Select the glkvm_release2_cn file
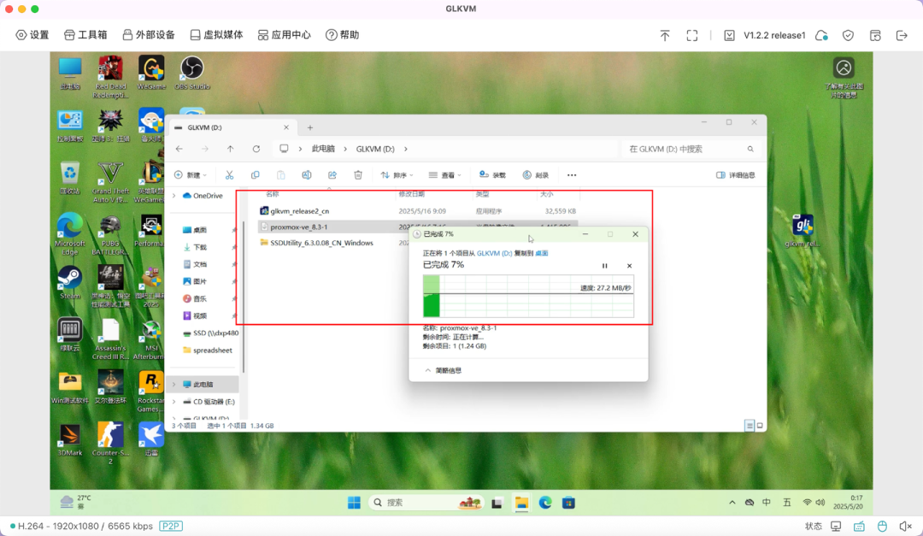Screen dimensions: 923x536 click(x=300, y=210)
